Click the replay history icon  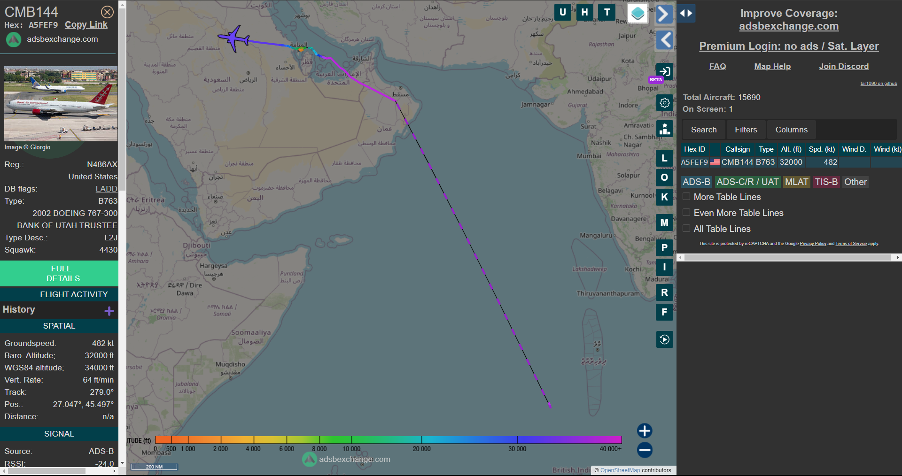(x=664, y=339)
